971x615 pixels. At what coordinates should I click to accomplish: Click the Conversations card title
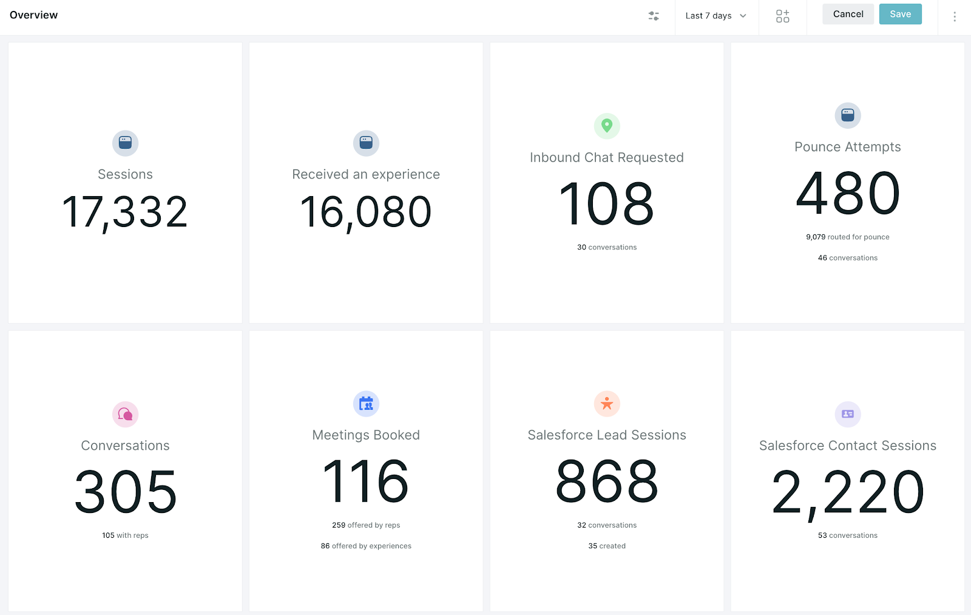point(126,446)
